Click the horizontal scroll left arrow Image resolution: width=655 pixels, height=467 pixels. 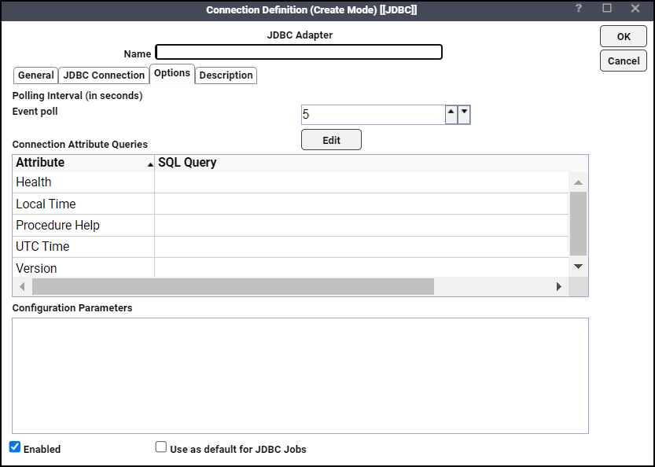[23, 286]
